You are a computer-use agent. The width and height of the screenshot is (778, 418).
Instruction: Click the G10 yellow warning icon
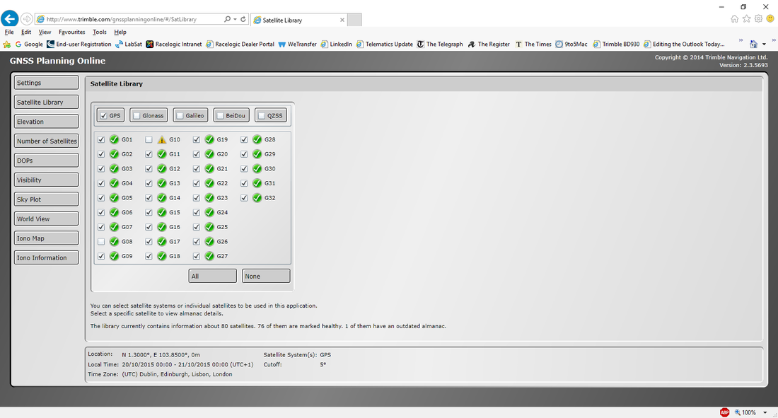pos(162,140)
